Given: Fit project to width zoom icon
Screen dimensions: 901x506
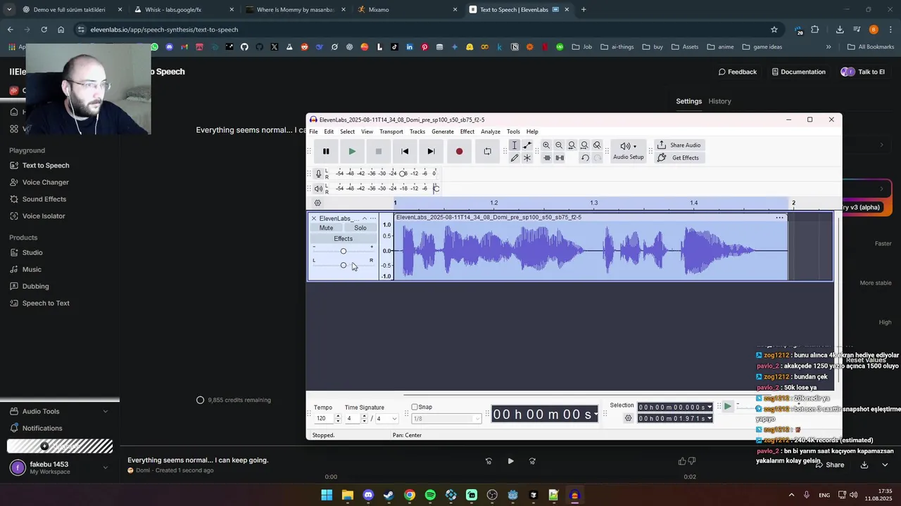Looking at the screenshot, I should pos(584,145).
